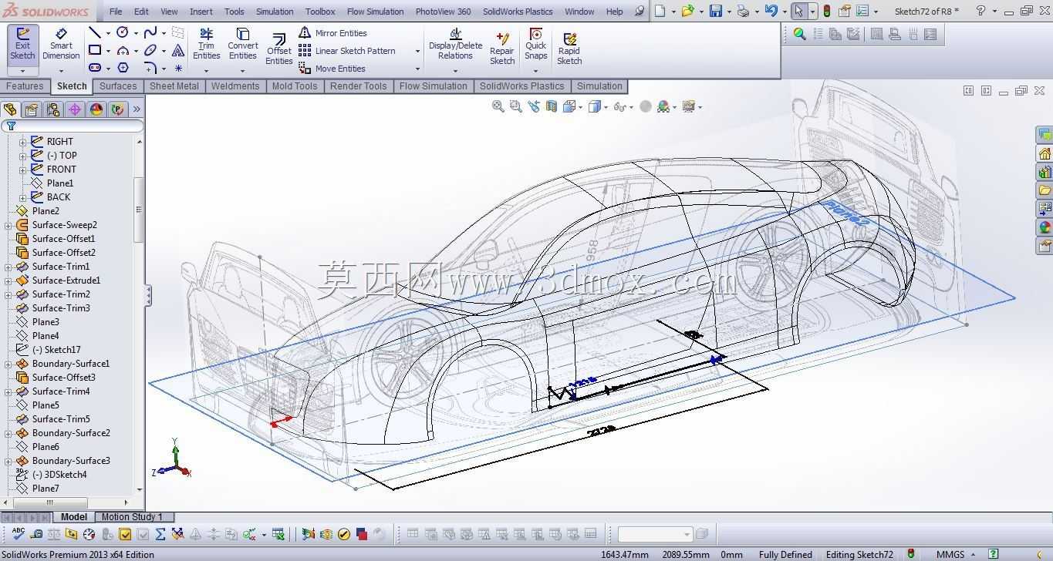Image resolution: width=1053 pixels, height=561 pixels.
Task: Select the Polygon sketch tool
Action: point(123,68)
